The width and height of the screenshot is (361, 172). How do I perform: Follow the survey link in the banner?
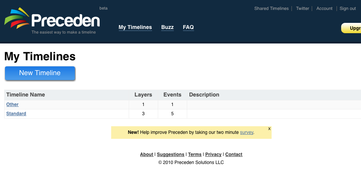point(246,132)
